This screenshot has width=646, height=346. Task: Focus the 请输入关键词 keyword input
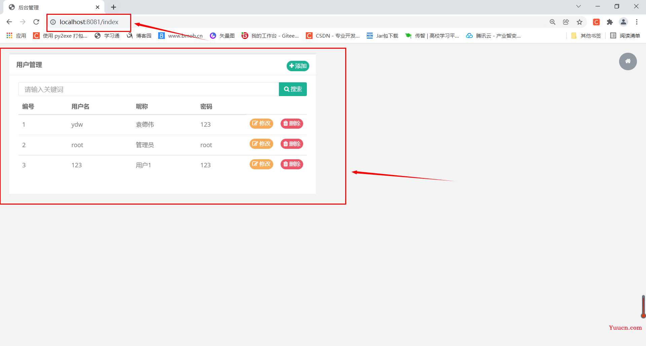[149, 89]
